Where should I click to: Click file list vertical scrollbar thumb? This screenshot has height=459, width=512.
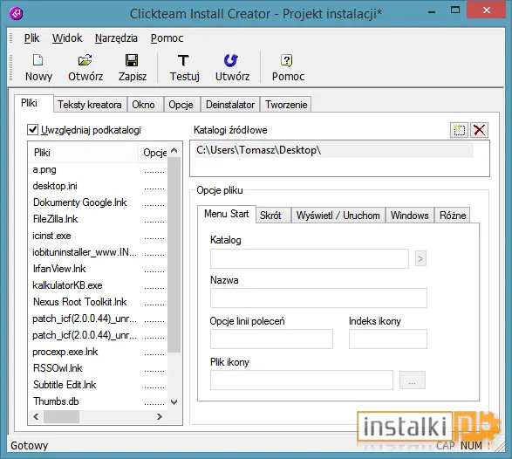pos(174,255)
